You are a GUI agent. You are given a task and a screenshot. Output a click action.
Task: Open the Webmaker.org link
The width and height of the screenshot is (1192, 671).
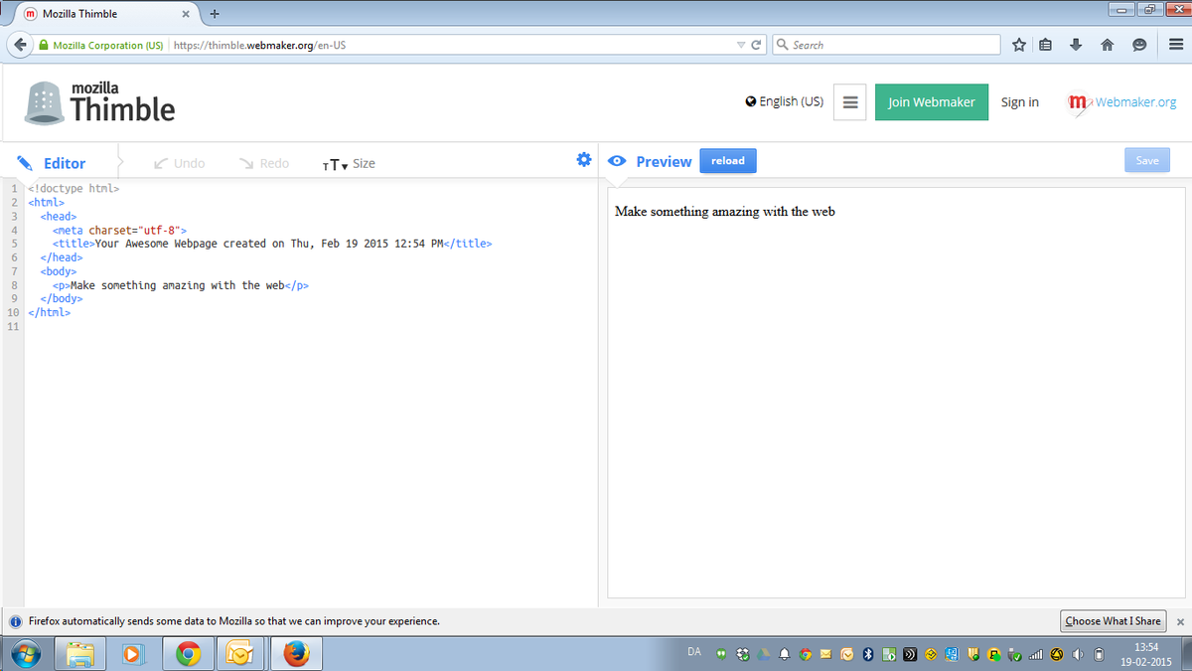click(x=1121, y=102)
